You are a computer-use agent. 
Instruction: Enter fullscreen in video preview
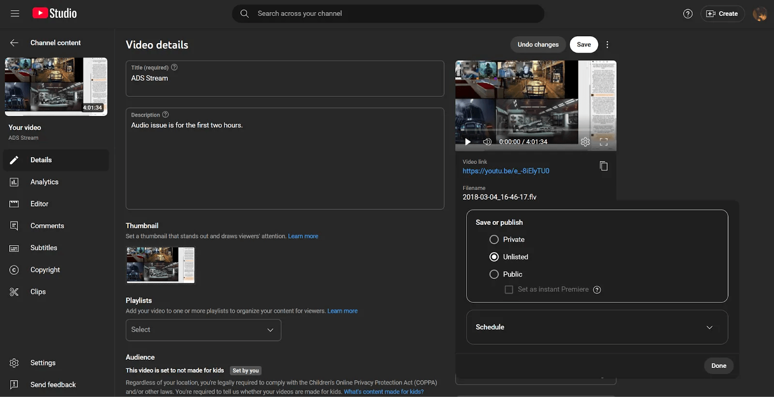click(604, 142)
